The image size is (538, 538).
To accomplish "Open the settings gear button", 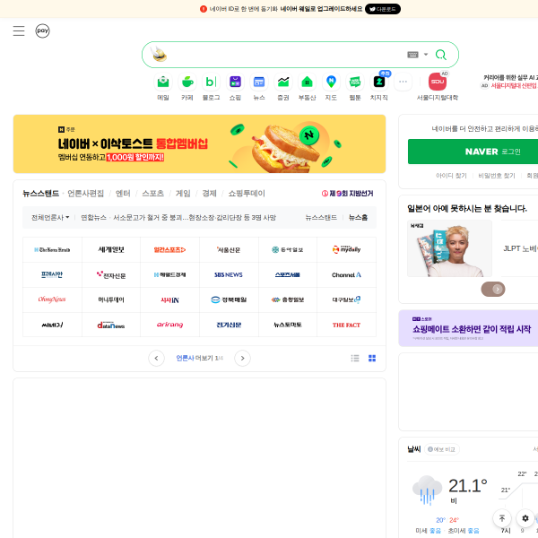I will tap(525, 518).
